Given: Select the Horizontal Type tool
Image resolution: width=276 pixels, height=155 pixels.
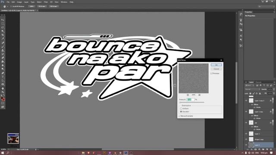Looking at the screenshot, I should pyautogui.click(x=3, y=77).
